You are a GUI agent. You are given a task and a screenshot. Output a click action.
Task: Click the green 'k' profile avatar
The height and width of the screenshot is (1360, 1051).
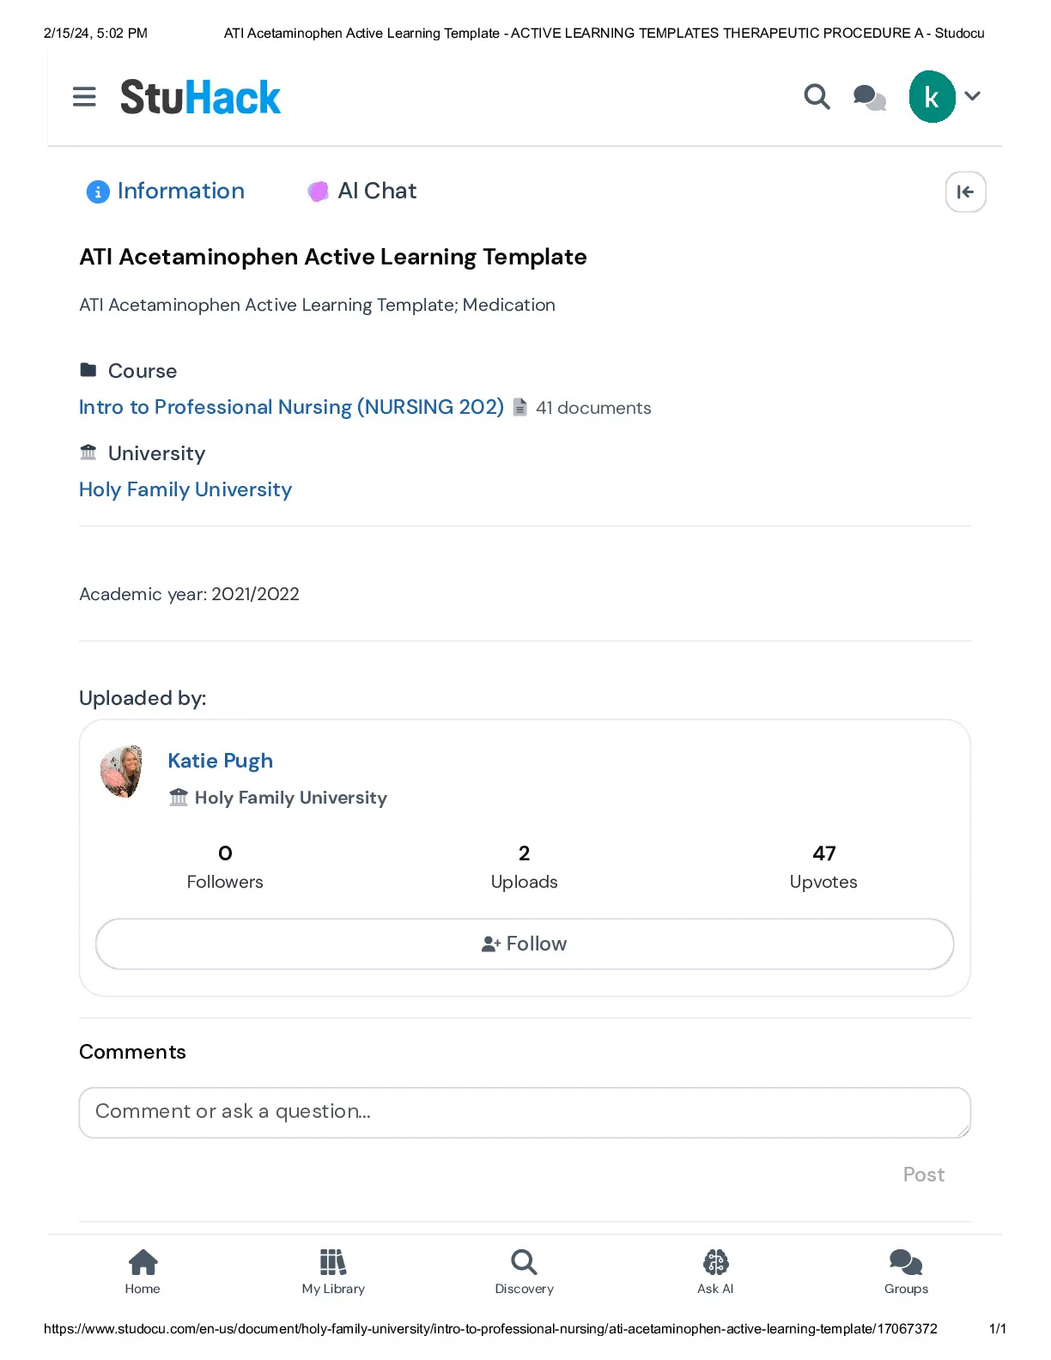(932, 97)
